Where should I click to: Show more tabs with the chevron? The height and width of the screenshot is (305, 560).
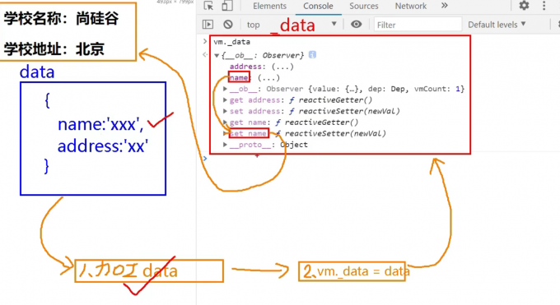[444, 6]
